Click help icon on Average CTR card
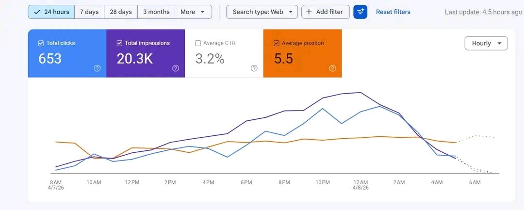Viewport: 524px width, 210px height. (x=254, y=68)
